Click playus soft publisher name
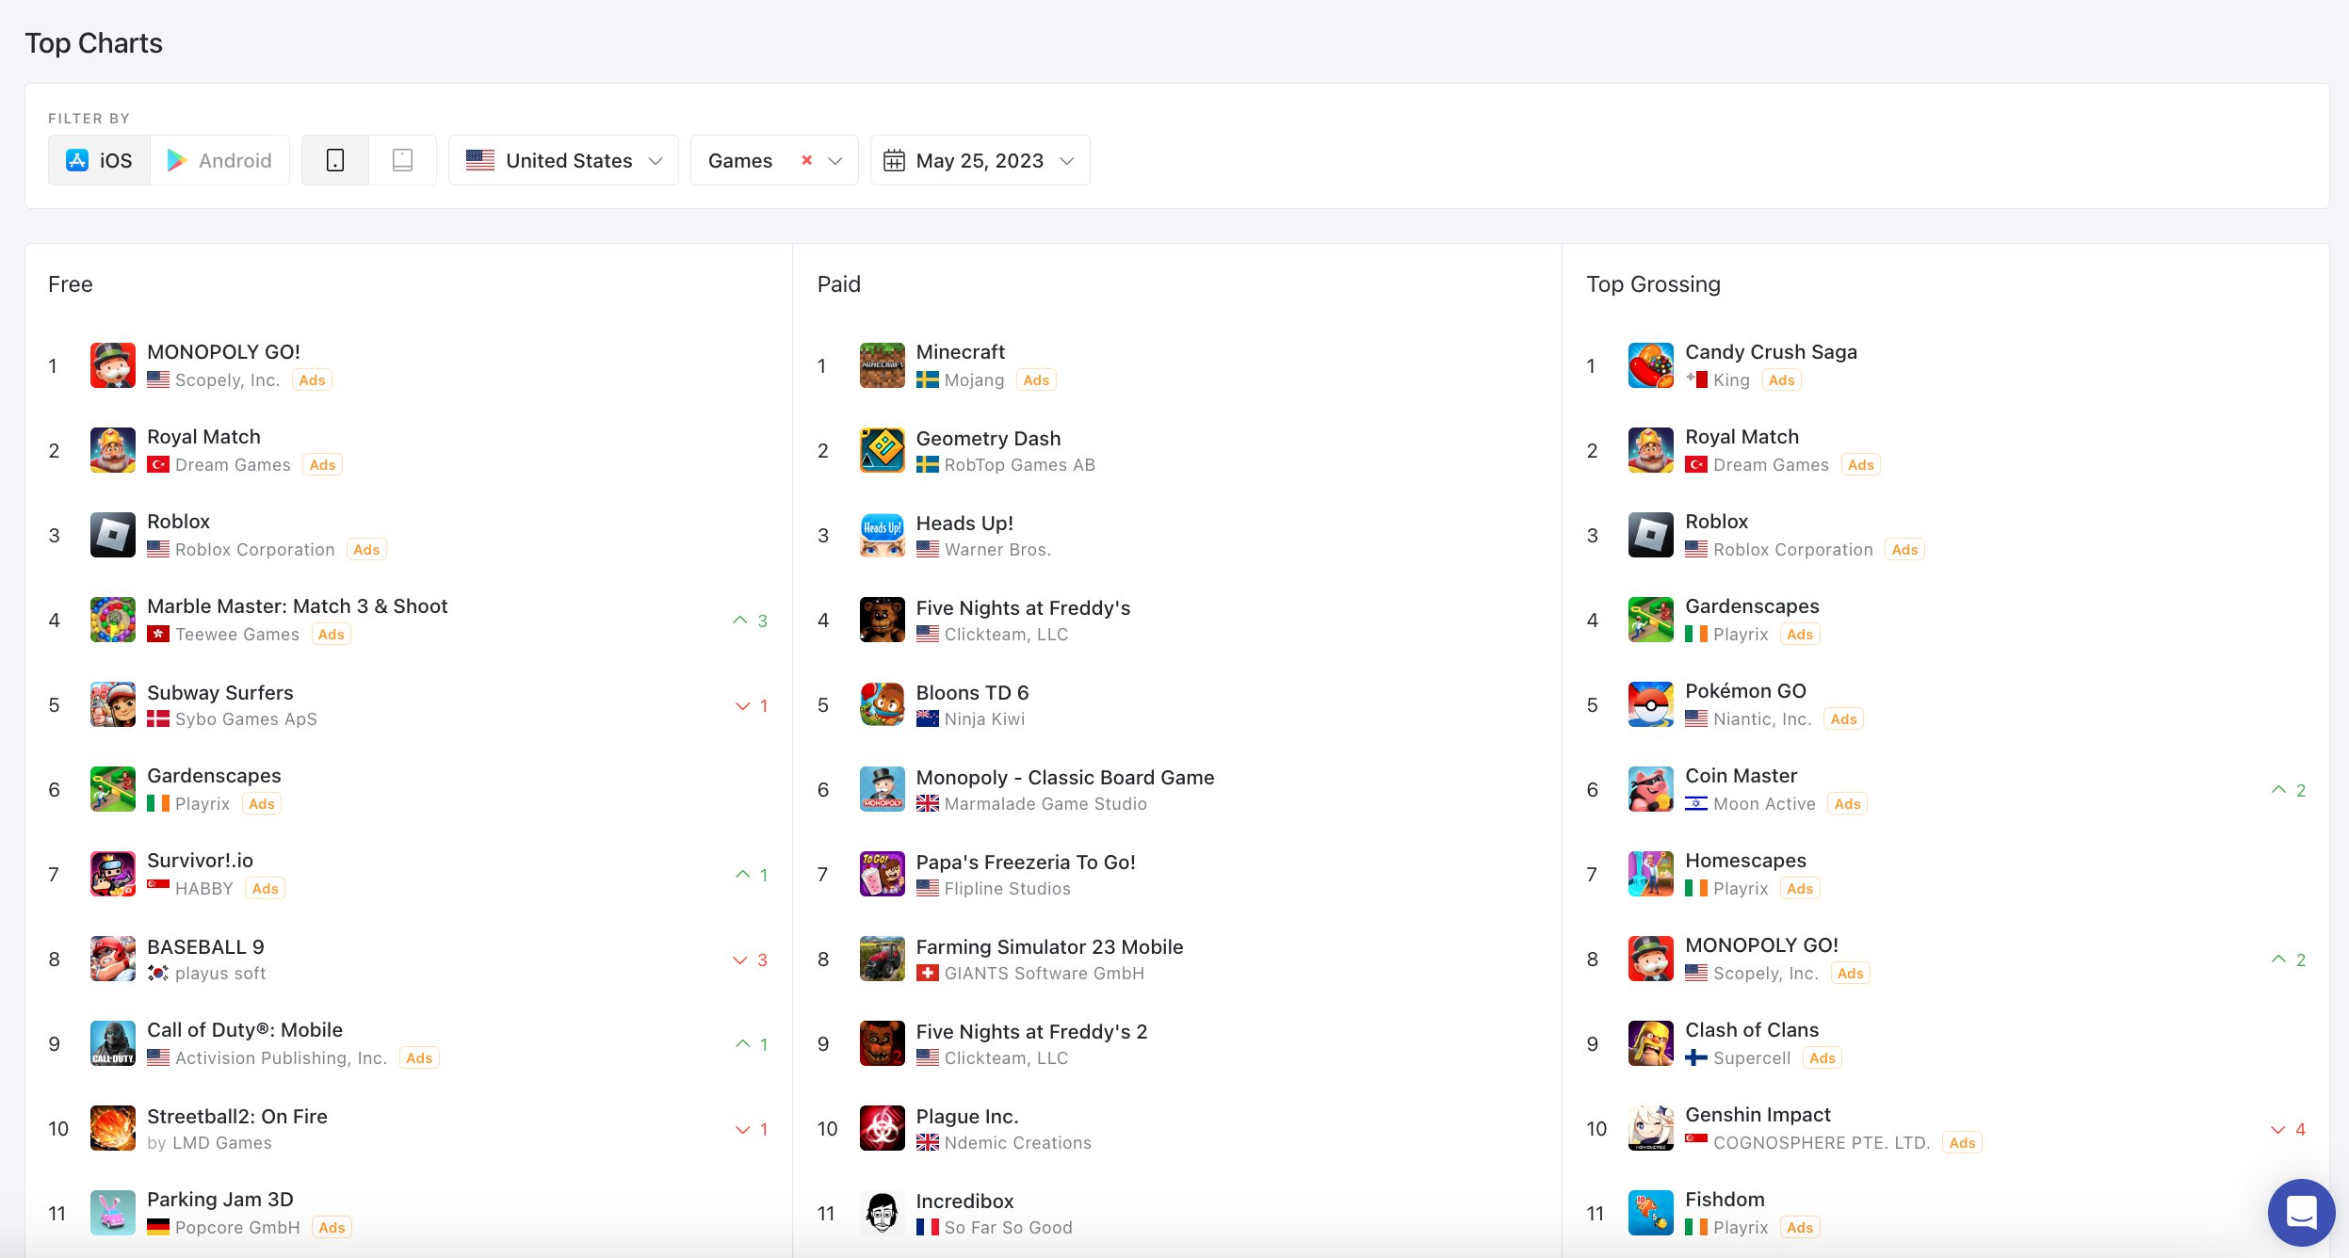2349x1258 pixels. [220, 973]
